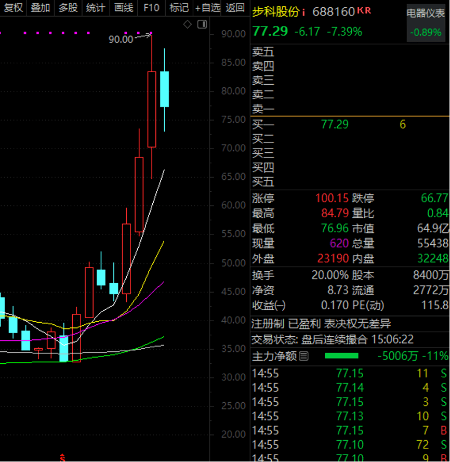Viewport: 450px width, 462px height.
Task: Click the red S marker below chart
Action: [x=63, y=457]
